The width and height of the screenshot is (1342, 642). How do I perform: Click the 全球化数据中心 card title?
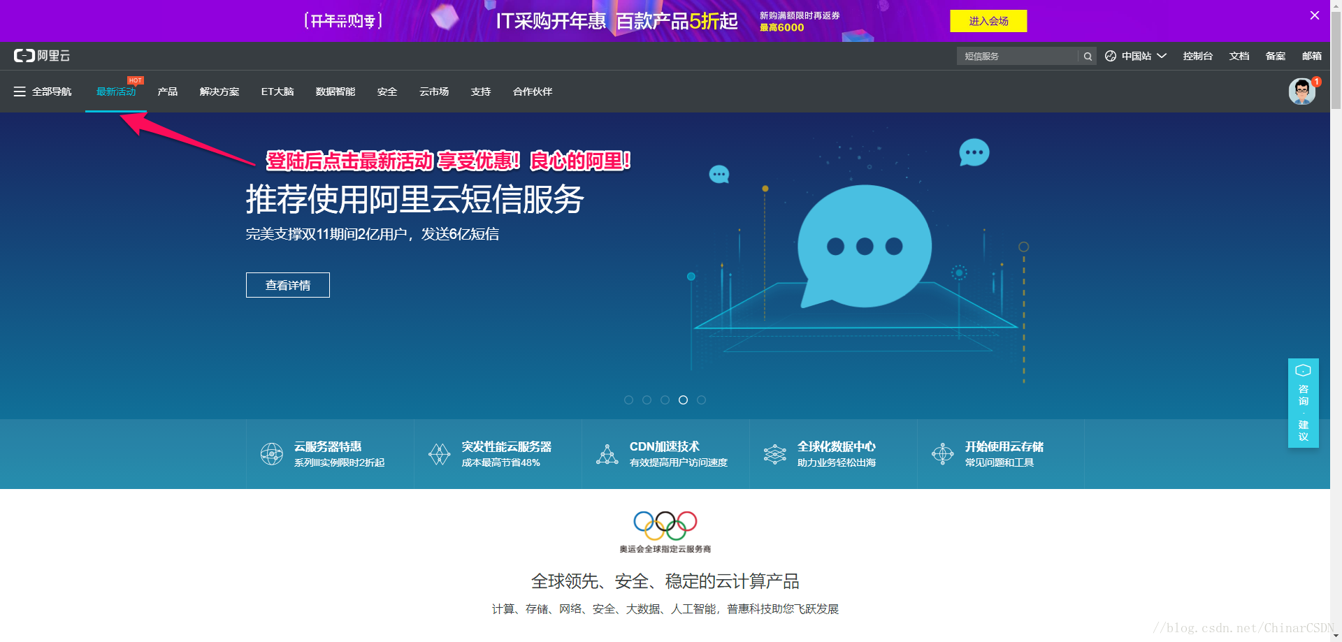(x=837, y=446)
